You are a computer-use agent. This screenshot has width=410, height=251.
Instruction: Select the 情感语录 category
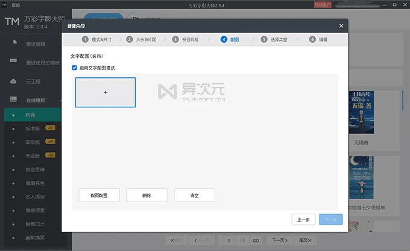[x=35, y=210]
